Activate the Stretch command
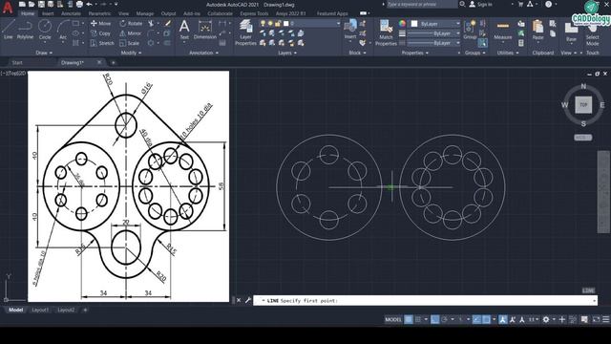This screenshot has width=611, height=344. click(x=102, y=43)
